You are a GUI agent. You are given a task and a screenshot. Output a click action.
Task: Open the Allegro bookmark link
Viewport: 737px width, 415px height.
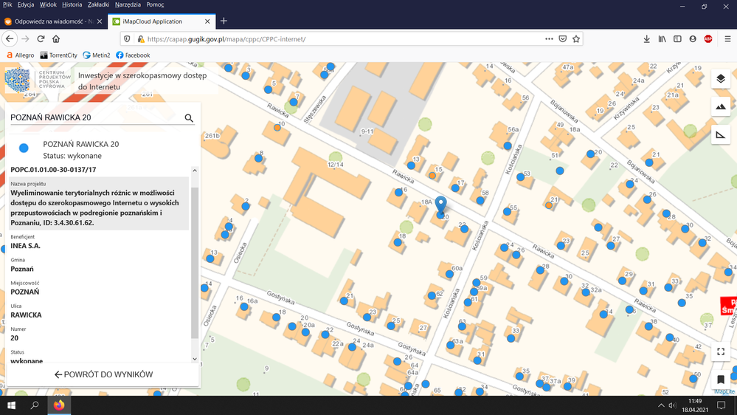[20, 55]
